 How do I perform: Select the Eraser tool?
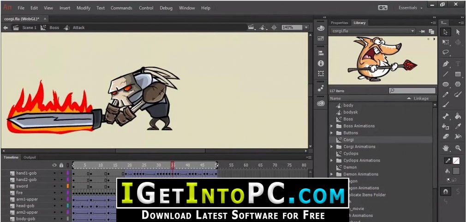[446, 136]
